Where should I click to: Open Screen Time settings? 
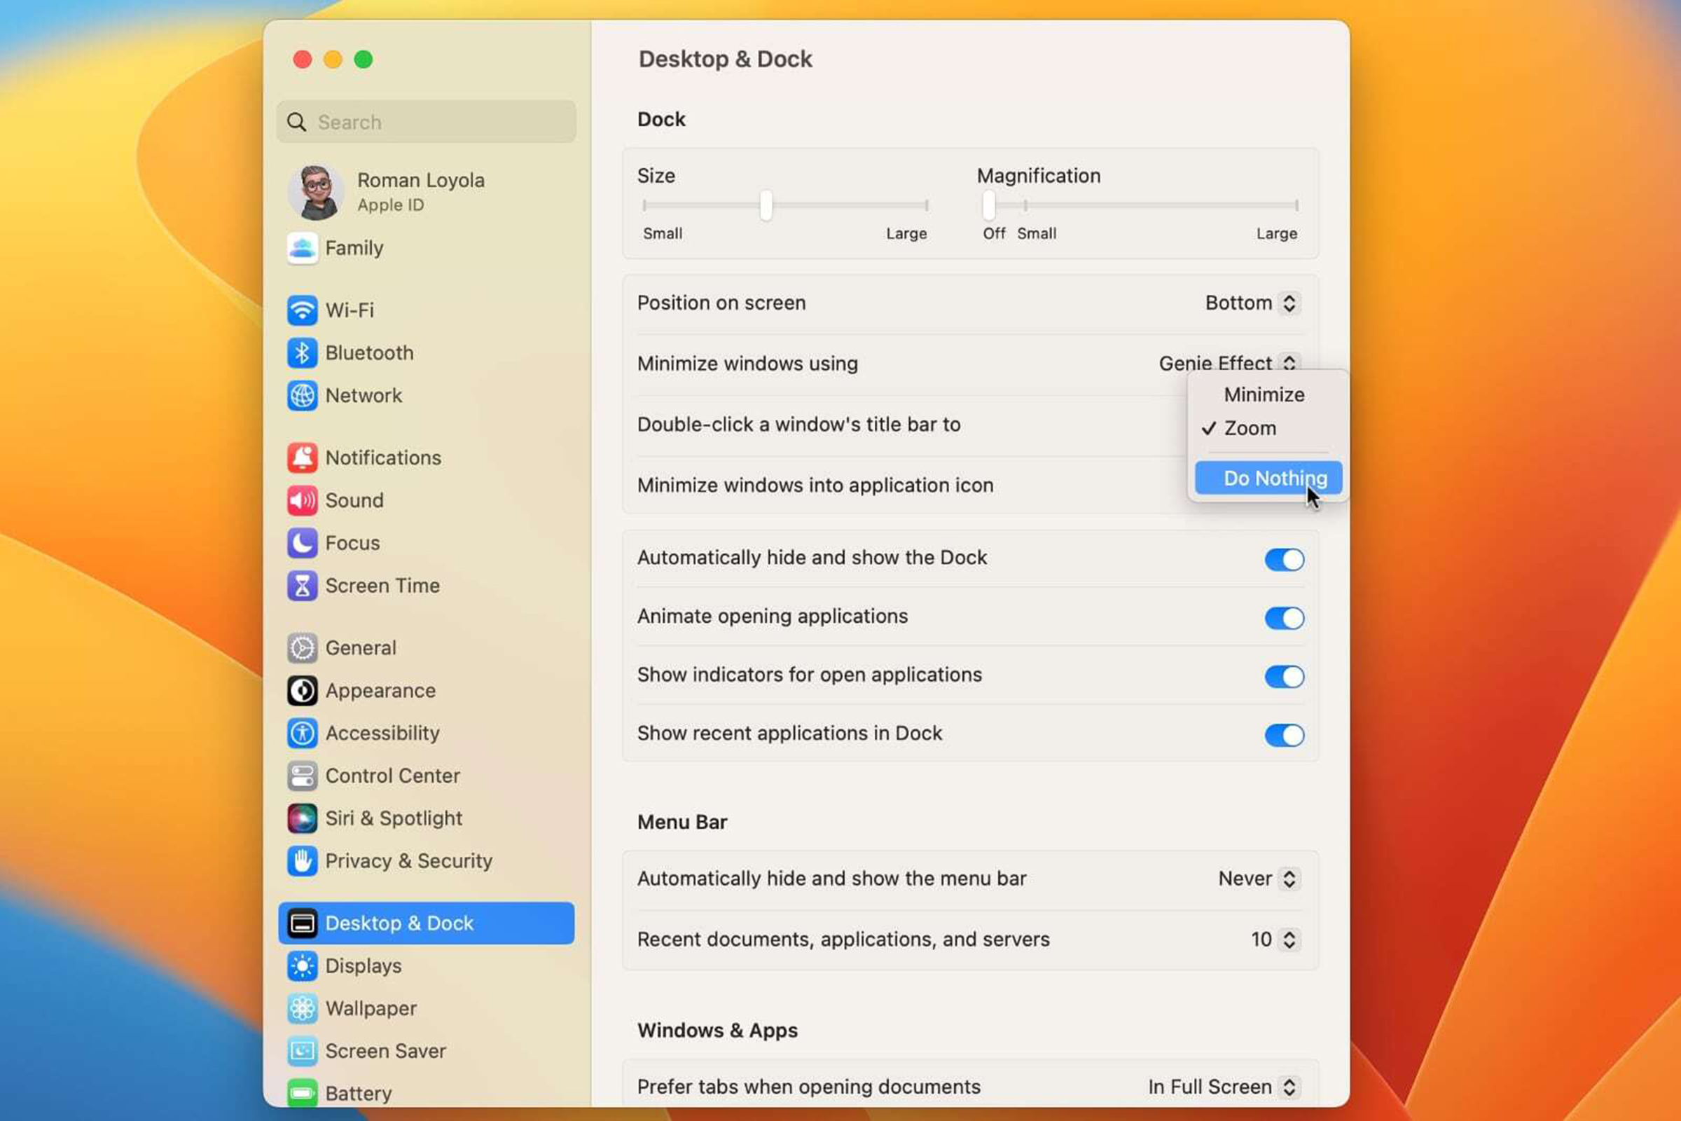tap(382, 586)
